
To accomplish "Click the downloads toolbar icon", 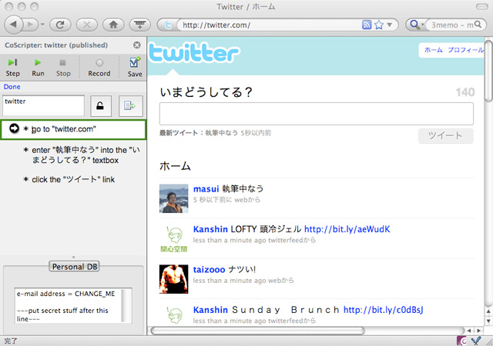I will pos(140,25).
